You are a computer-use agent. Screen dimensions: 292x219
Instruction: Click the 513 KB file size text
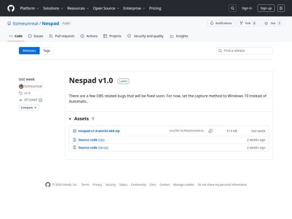[x=232, y=131]
